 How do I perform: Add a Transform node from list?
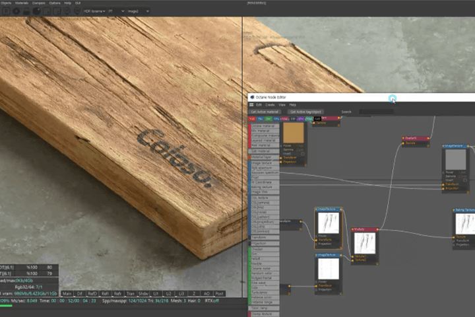click(x=264, y=237)
